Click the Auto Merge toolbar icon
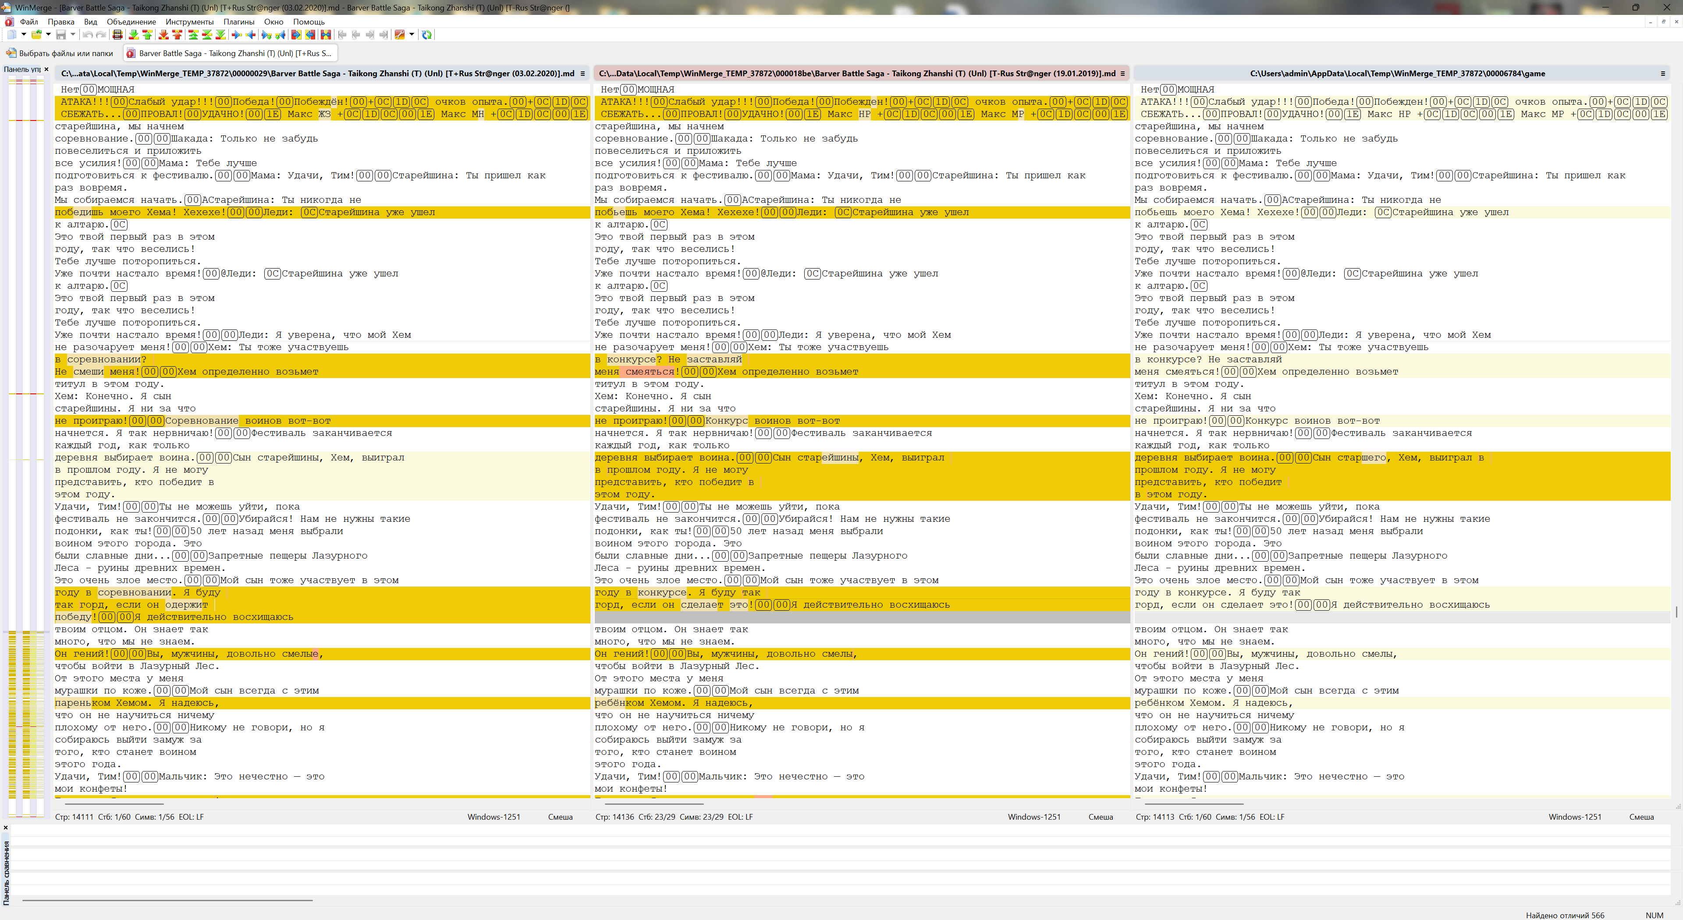Viewport: 1683px width, 920px height. click(x=326, y=35)
